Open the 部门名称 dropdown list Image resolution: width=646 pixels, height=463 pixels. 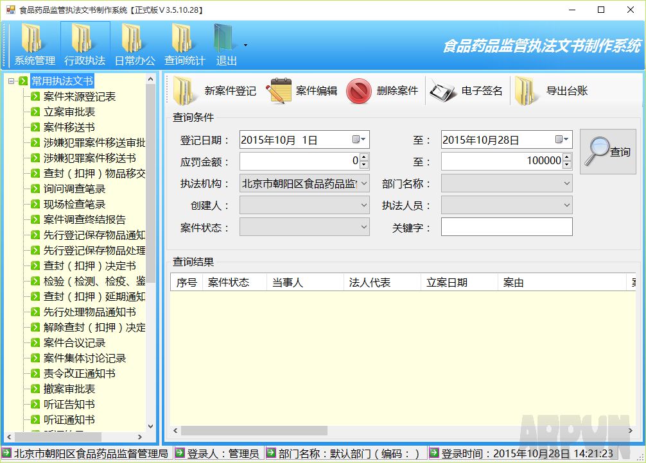coord(566,183)
